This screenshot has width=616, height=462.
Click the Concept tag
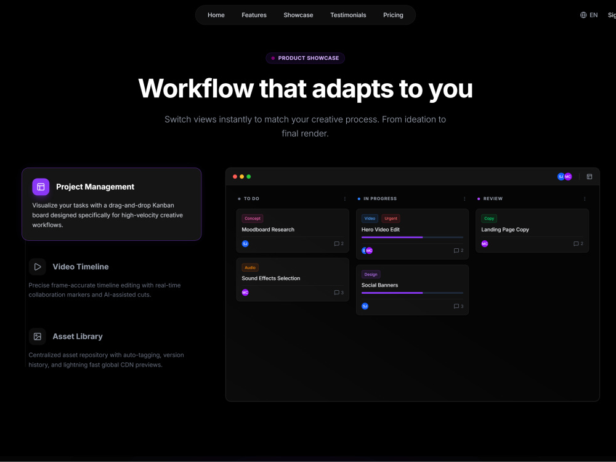pos(252,219)
